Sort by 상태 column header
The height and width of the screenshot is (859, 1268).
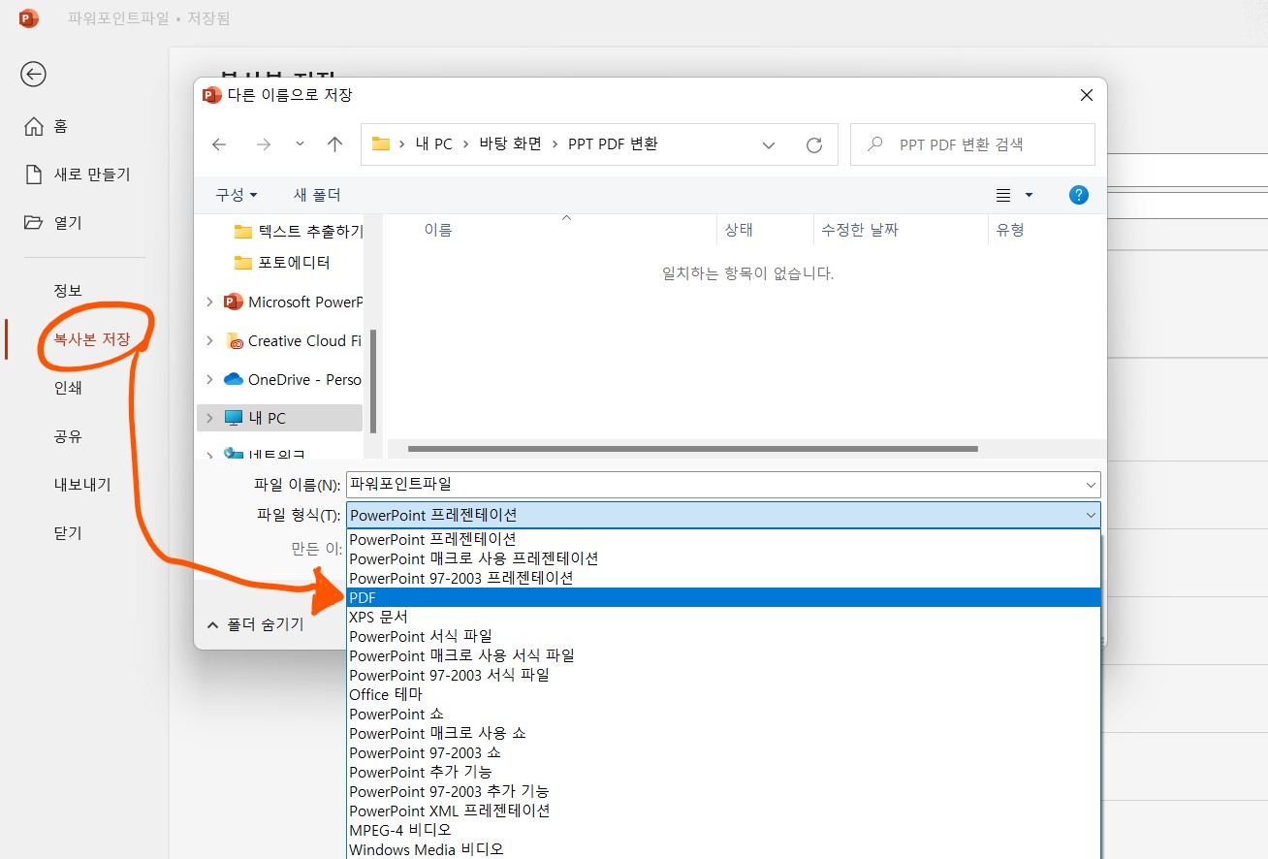click(x=739, y=231)
